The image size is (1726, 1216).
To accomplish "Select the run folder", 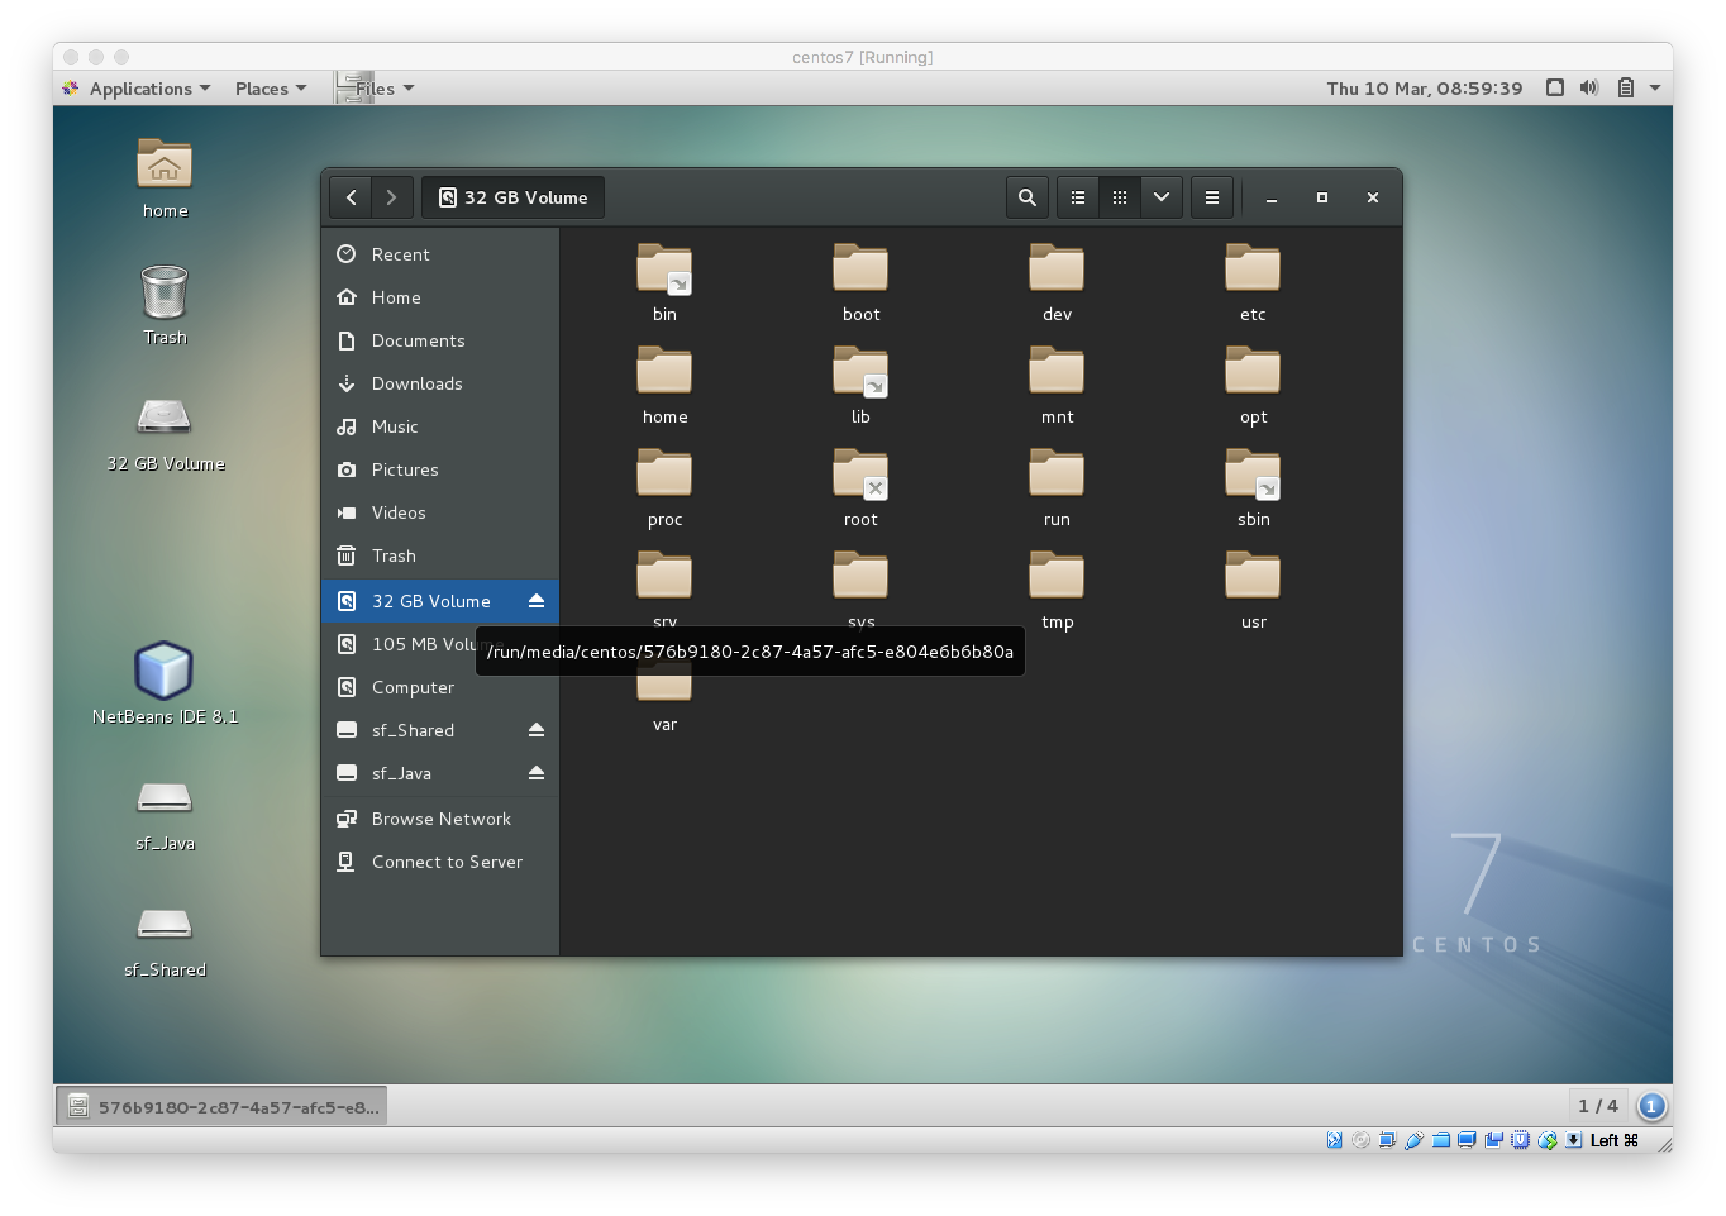I will (1057, 488).
